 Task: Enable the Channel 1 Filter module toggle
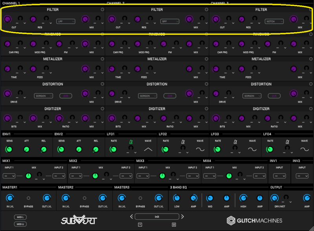[102, 9]
